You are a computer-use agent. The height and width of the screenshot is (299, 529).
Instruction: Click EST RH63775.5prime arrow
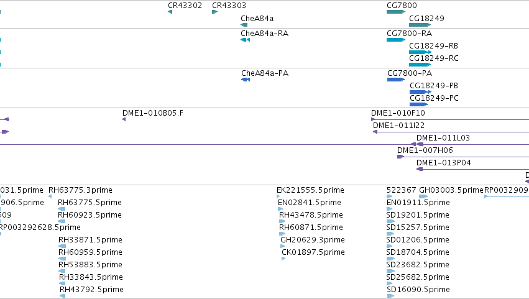tap(62, 209)
